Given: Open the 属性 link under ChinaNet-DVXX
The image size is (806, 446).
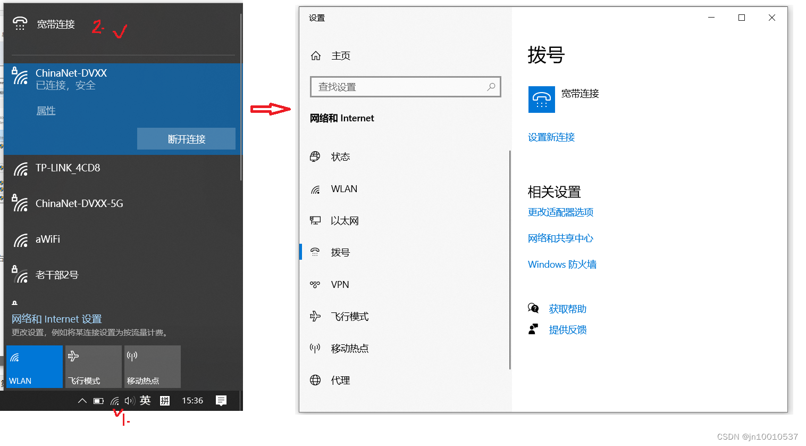Looking at the screenshot, I should coord(46,111).
